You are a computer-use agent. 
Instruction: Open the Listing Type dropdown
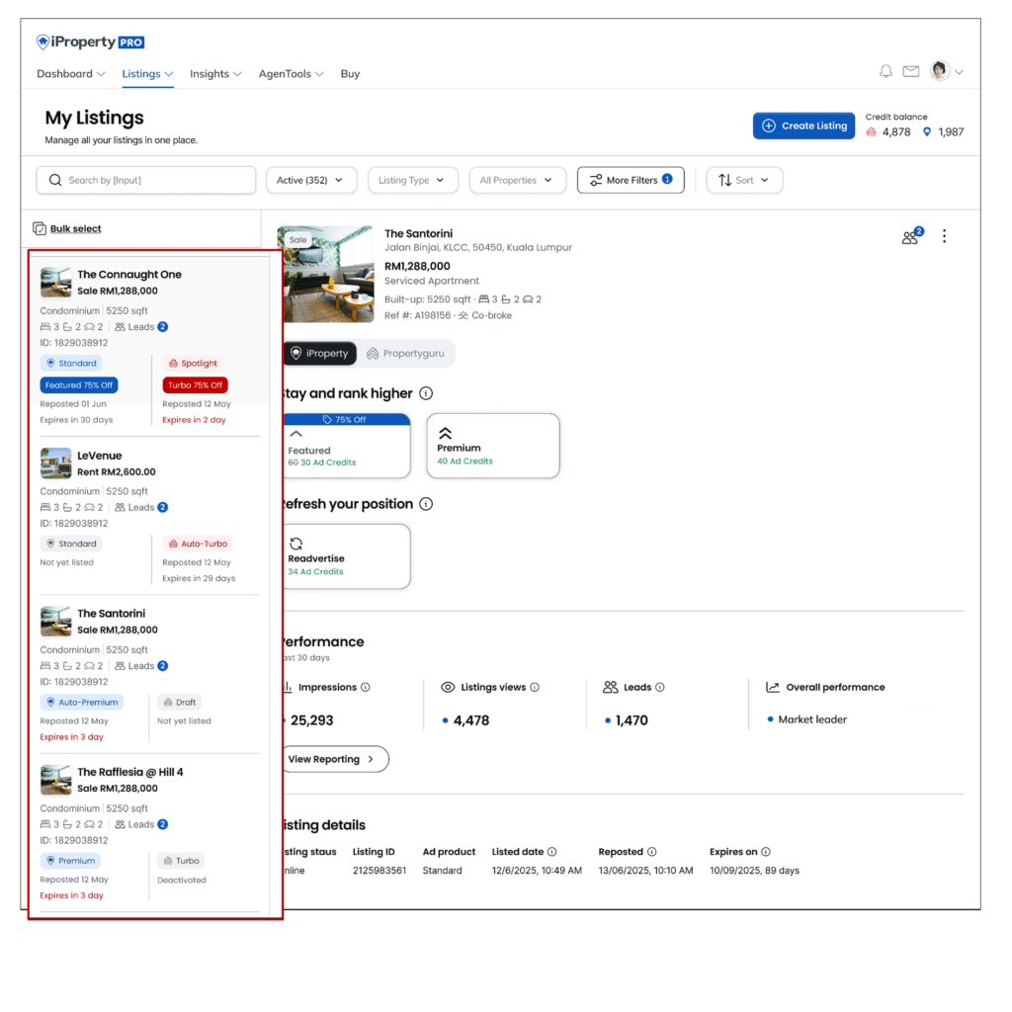(x=412, y=181)
